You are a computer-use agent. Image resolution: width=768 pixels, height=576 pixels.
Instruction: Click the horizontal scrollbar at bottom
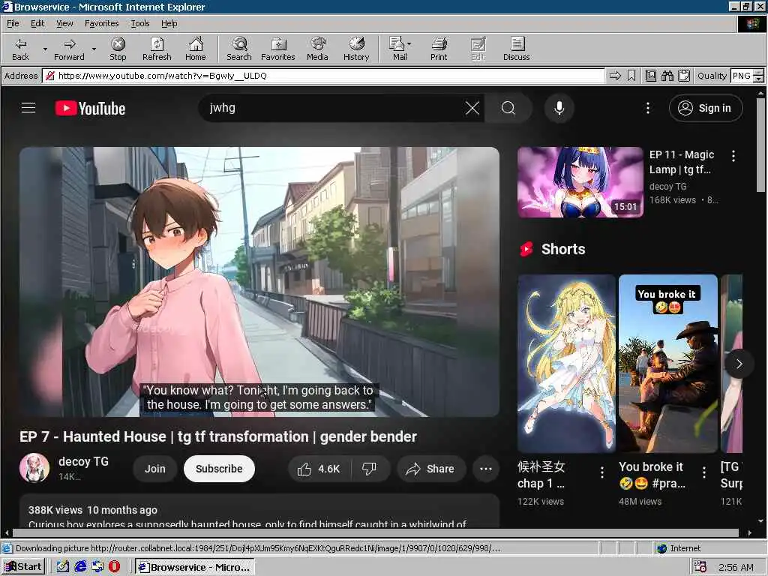pyautogui.click(x=376, y=533)
